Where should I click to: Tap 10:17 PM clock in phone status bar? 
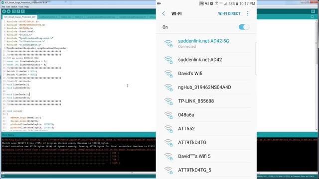(247, 3)
